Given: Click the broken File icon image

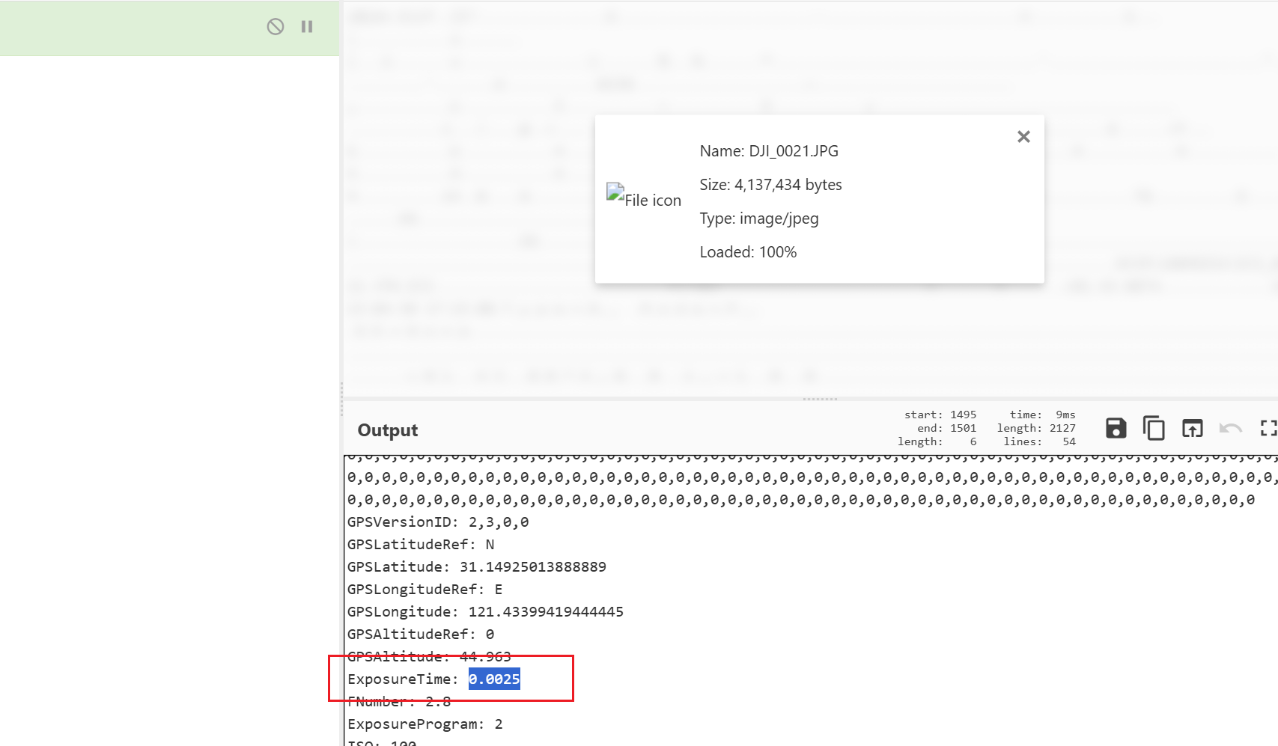Looking at the screenshot, I should pyautogui.click(x=644, y=196).
